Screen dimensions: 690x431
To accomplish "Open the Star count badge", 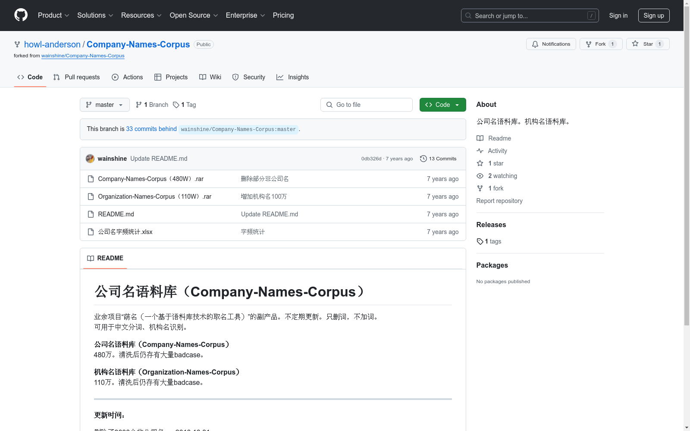I will click(659, 44).
